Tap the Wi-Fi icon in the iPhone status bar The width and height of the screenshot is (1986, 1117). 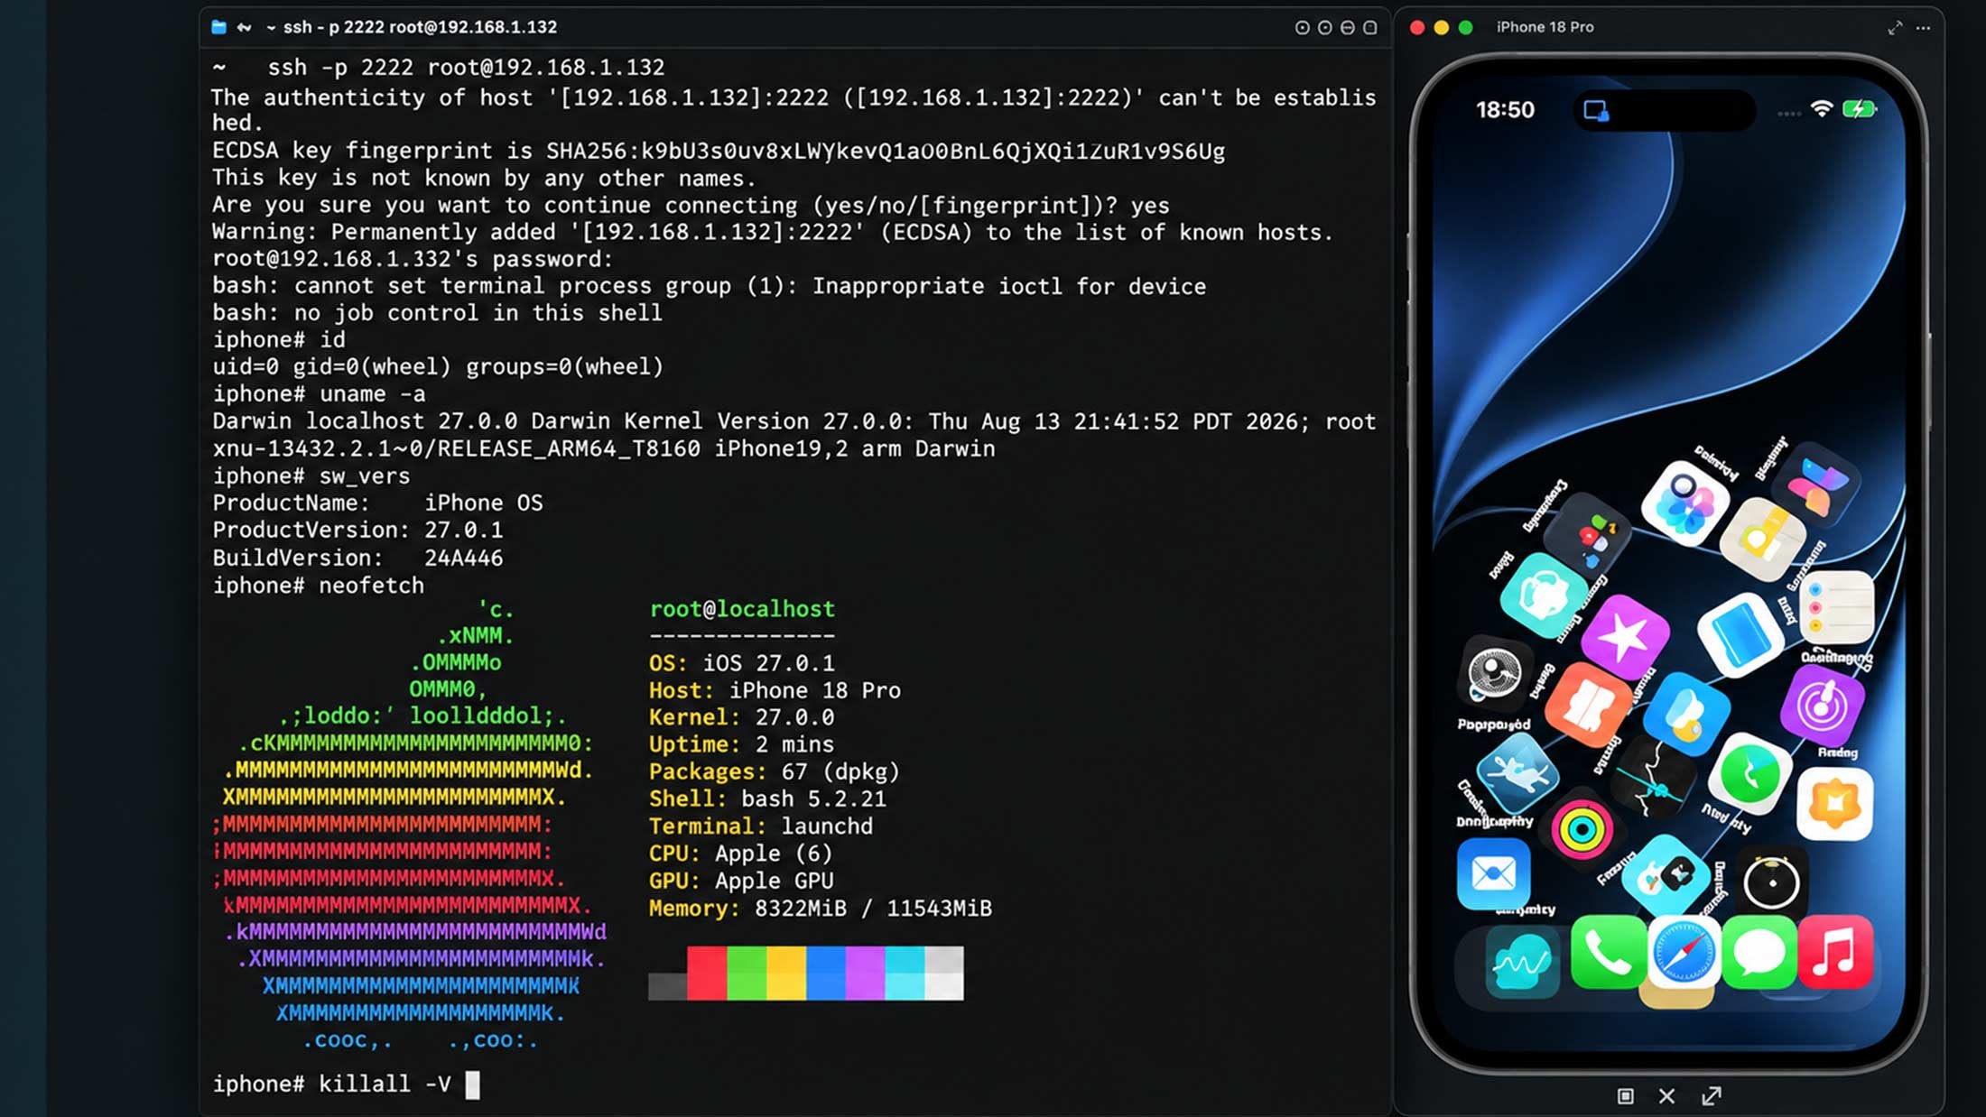(1822, 109)
